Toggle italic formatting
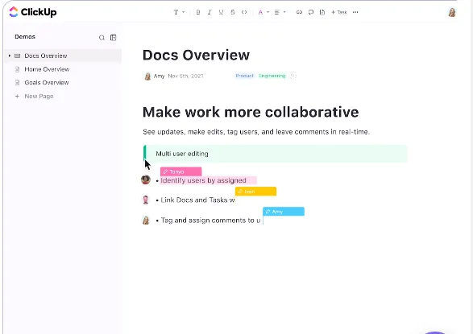Screen dimensions: 473x334 (x=210, y=12)
